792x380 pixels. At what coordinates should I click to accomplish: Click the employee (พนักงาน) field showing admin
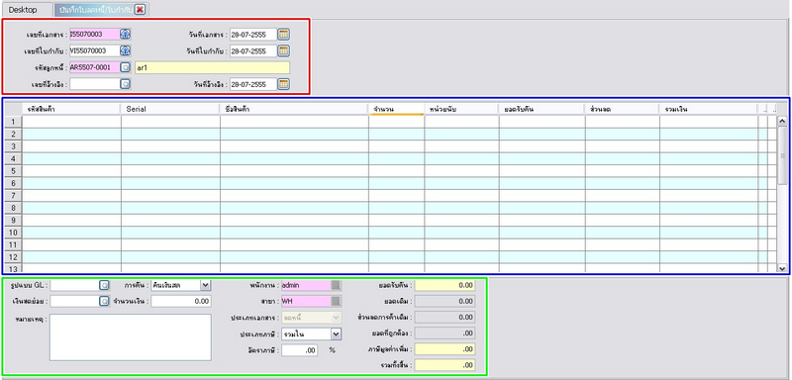click(306, 285)
